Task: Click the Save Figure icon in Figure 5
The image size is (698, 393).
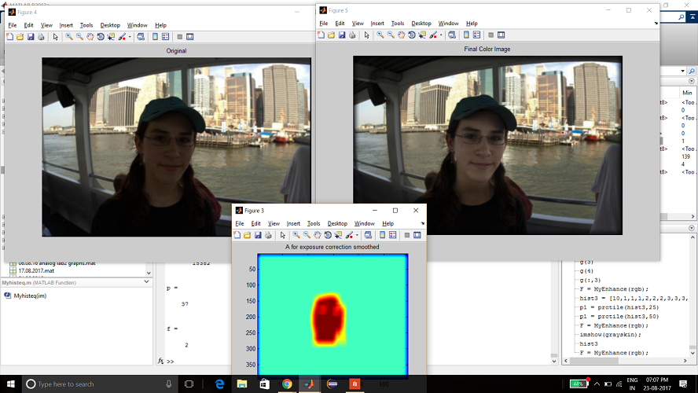Action: coord(340,35)
